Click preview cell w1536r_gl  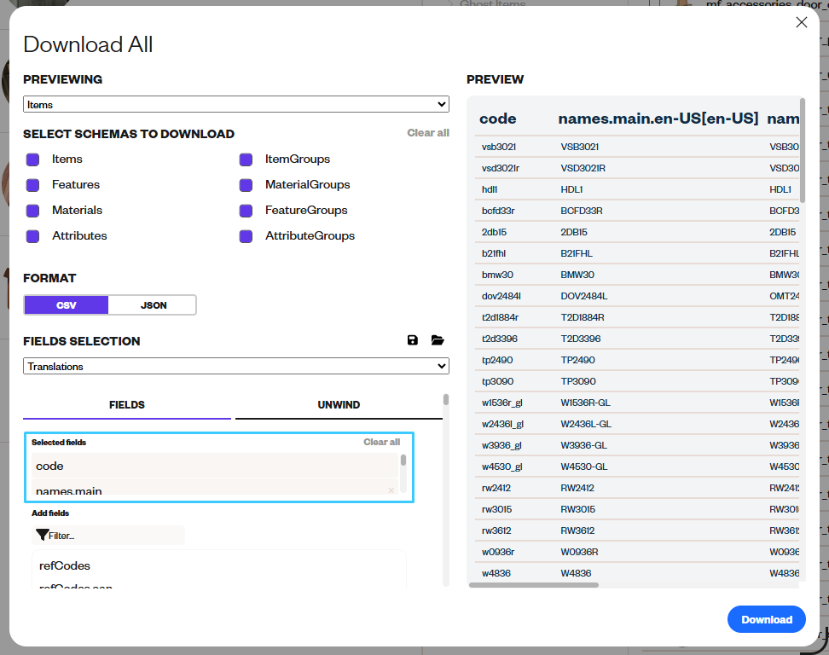501,403
